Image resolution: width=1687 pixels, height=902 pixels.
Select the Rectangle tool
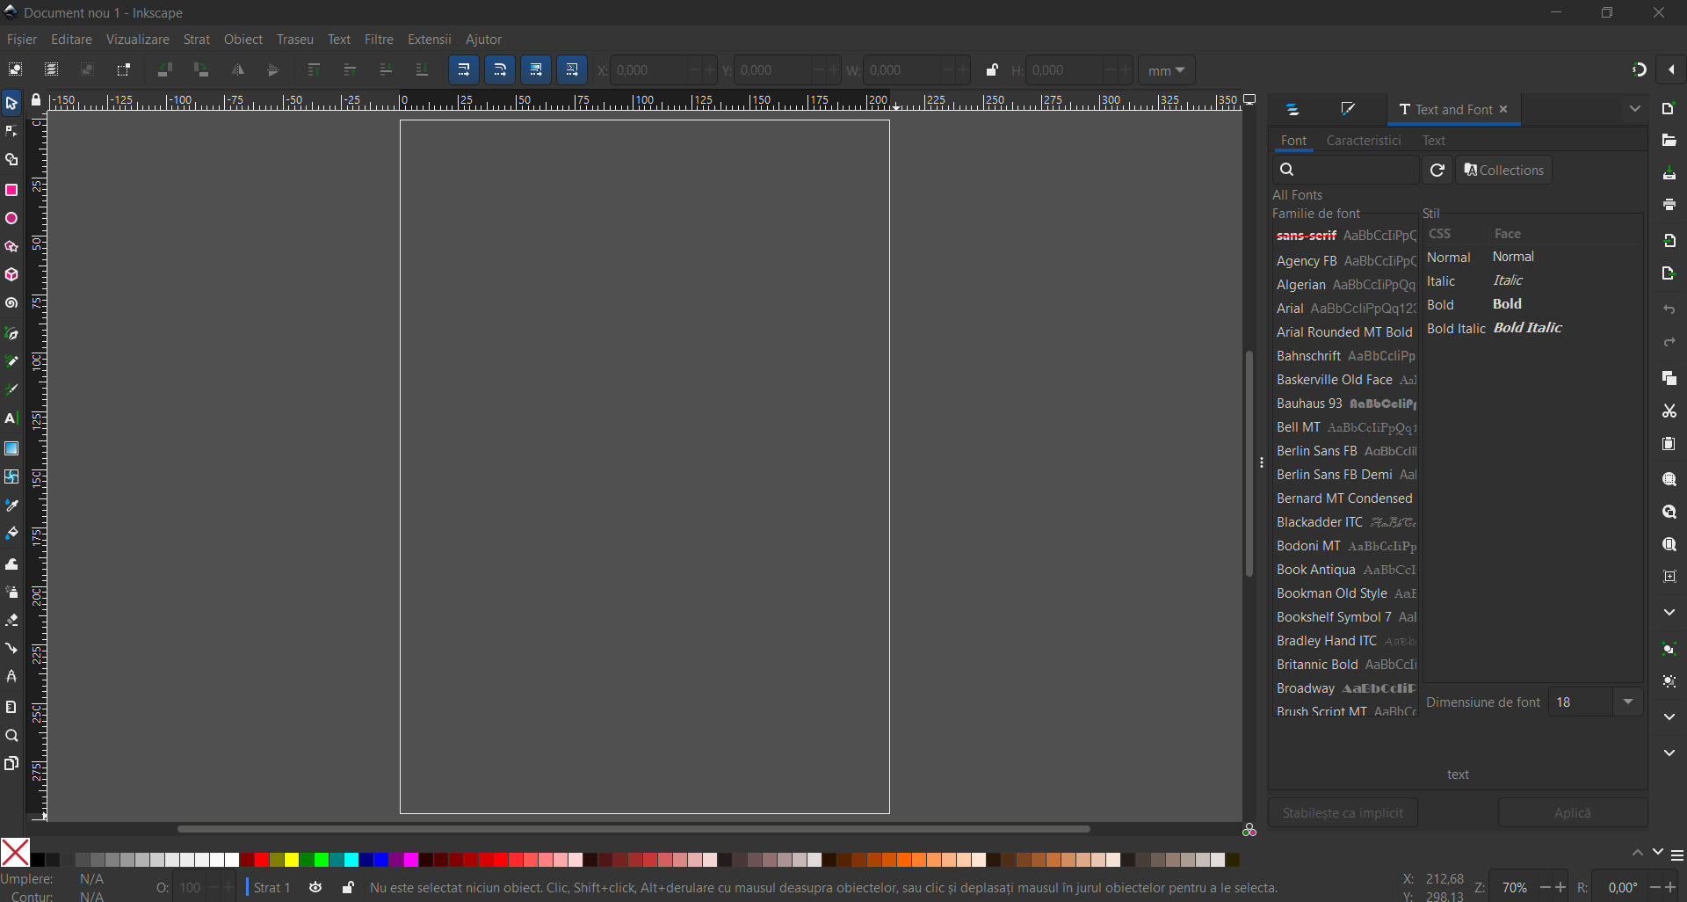pyautogui.click(x=11, y=190)
